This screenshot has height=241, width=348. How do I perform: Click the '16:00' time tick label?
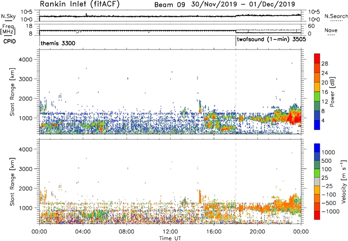[214, 232]
